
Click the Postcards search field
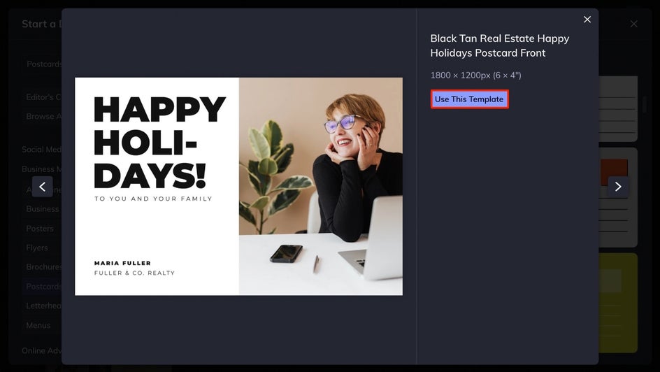[43, 64]
